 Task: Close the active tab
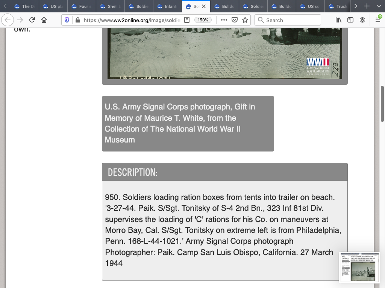[x=204, y=6]
